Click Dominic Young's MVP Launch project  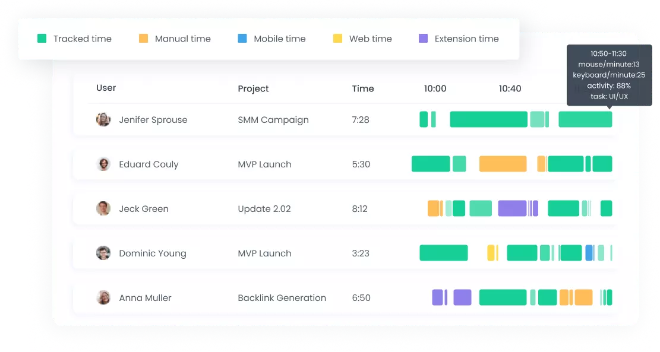pyautogui.click(x=264, y=253)
